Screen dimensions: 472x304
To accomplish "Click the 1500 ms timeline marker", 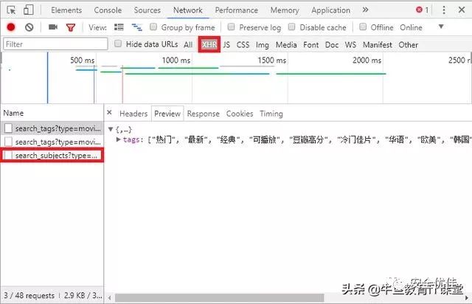I will pos(272,61).
